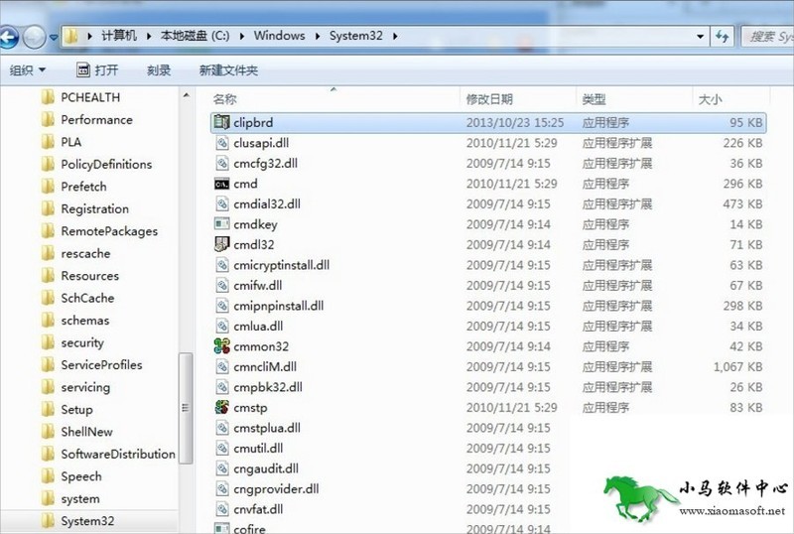Open the security folder in tree
The width and height of the screenshot is (794, 534).
click(72, 342)
